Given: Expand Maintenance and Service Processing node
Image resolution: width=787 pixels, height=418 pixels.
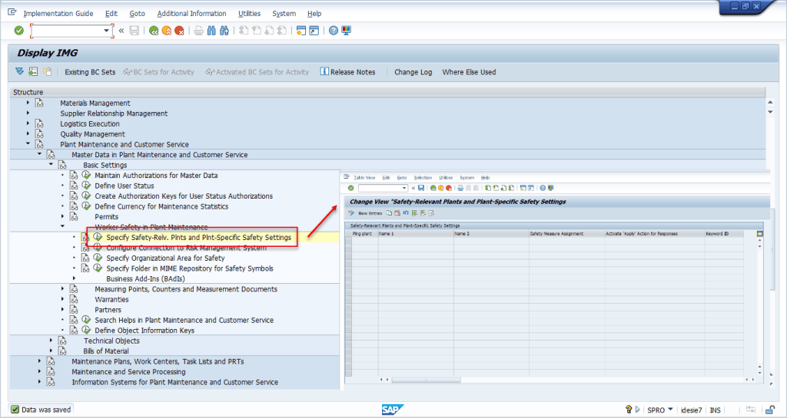Looking at the screenshot, I should pyautogui.click(x=40, y=371).
